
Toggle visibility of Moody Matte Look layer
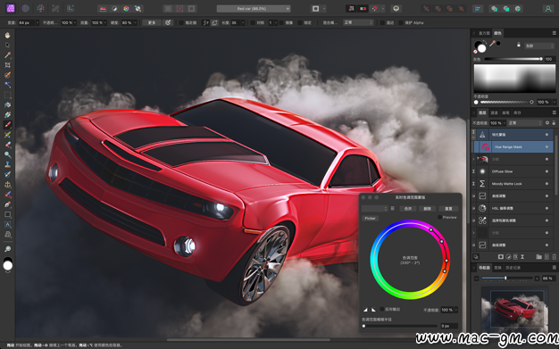546,184
